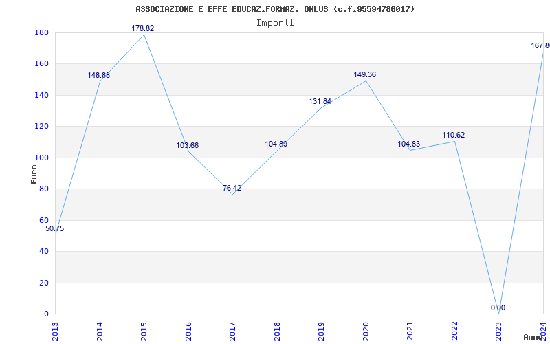
Task: Click the 2017 year tick label
Action: point(232,331)
